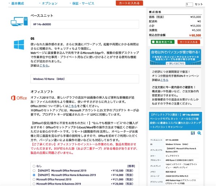Viewport: 216px width, 186px height.
Task: Click 詳しくはこちら on pickup banner
Action: pyautogui.click(x=175, y=63)
